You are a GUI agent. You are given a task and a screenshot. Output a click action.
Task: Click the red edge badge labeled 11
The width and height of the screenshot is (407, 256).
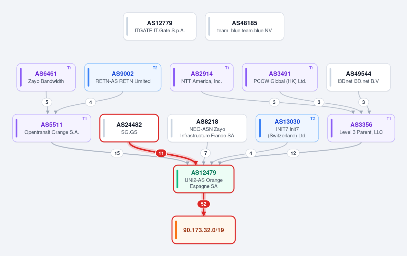click(161, 153)
